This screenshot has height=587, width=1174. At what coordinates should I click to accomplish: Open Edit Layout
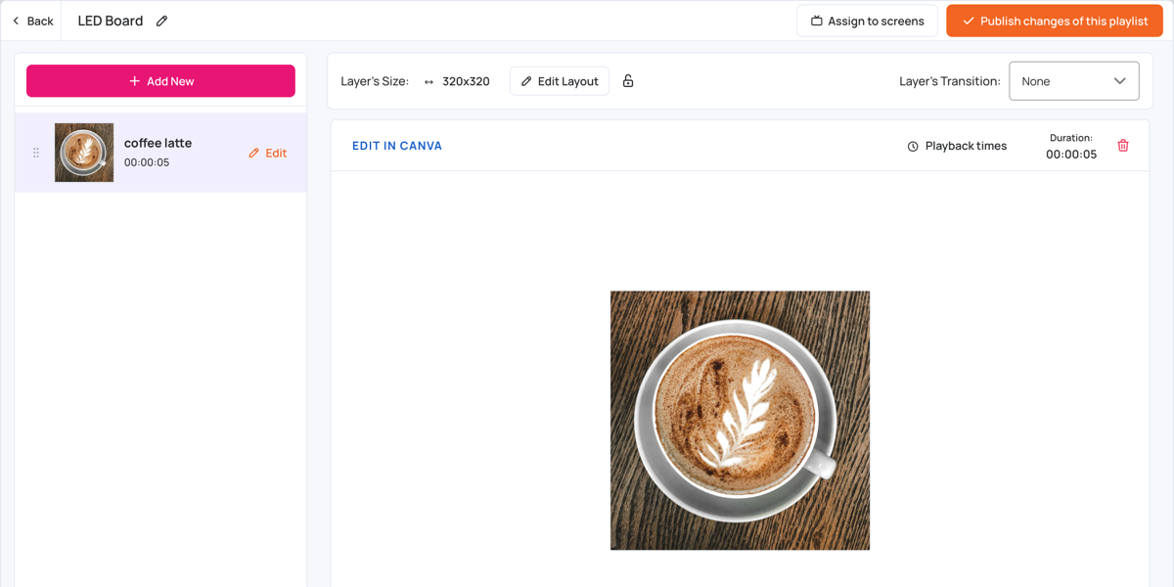(560, 81)
